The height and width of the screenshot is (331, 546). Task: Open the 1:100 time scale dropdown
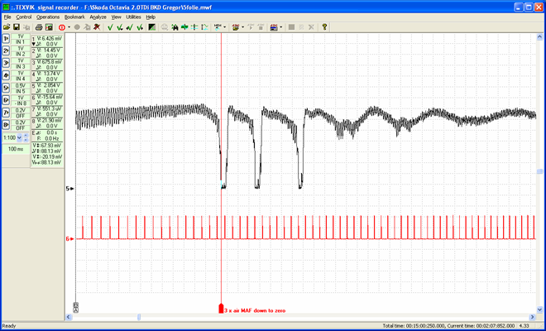[19, 137]
